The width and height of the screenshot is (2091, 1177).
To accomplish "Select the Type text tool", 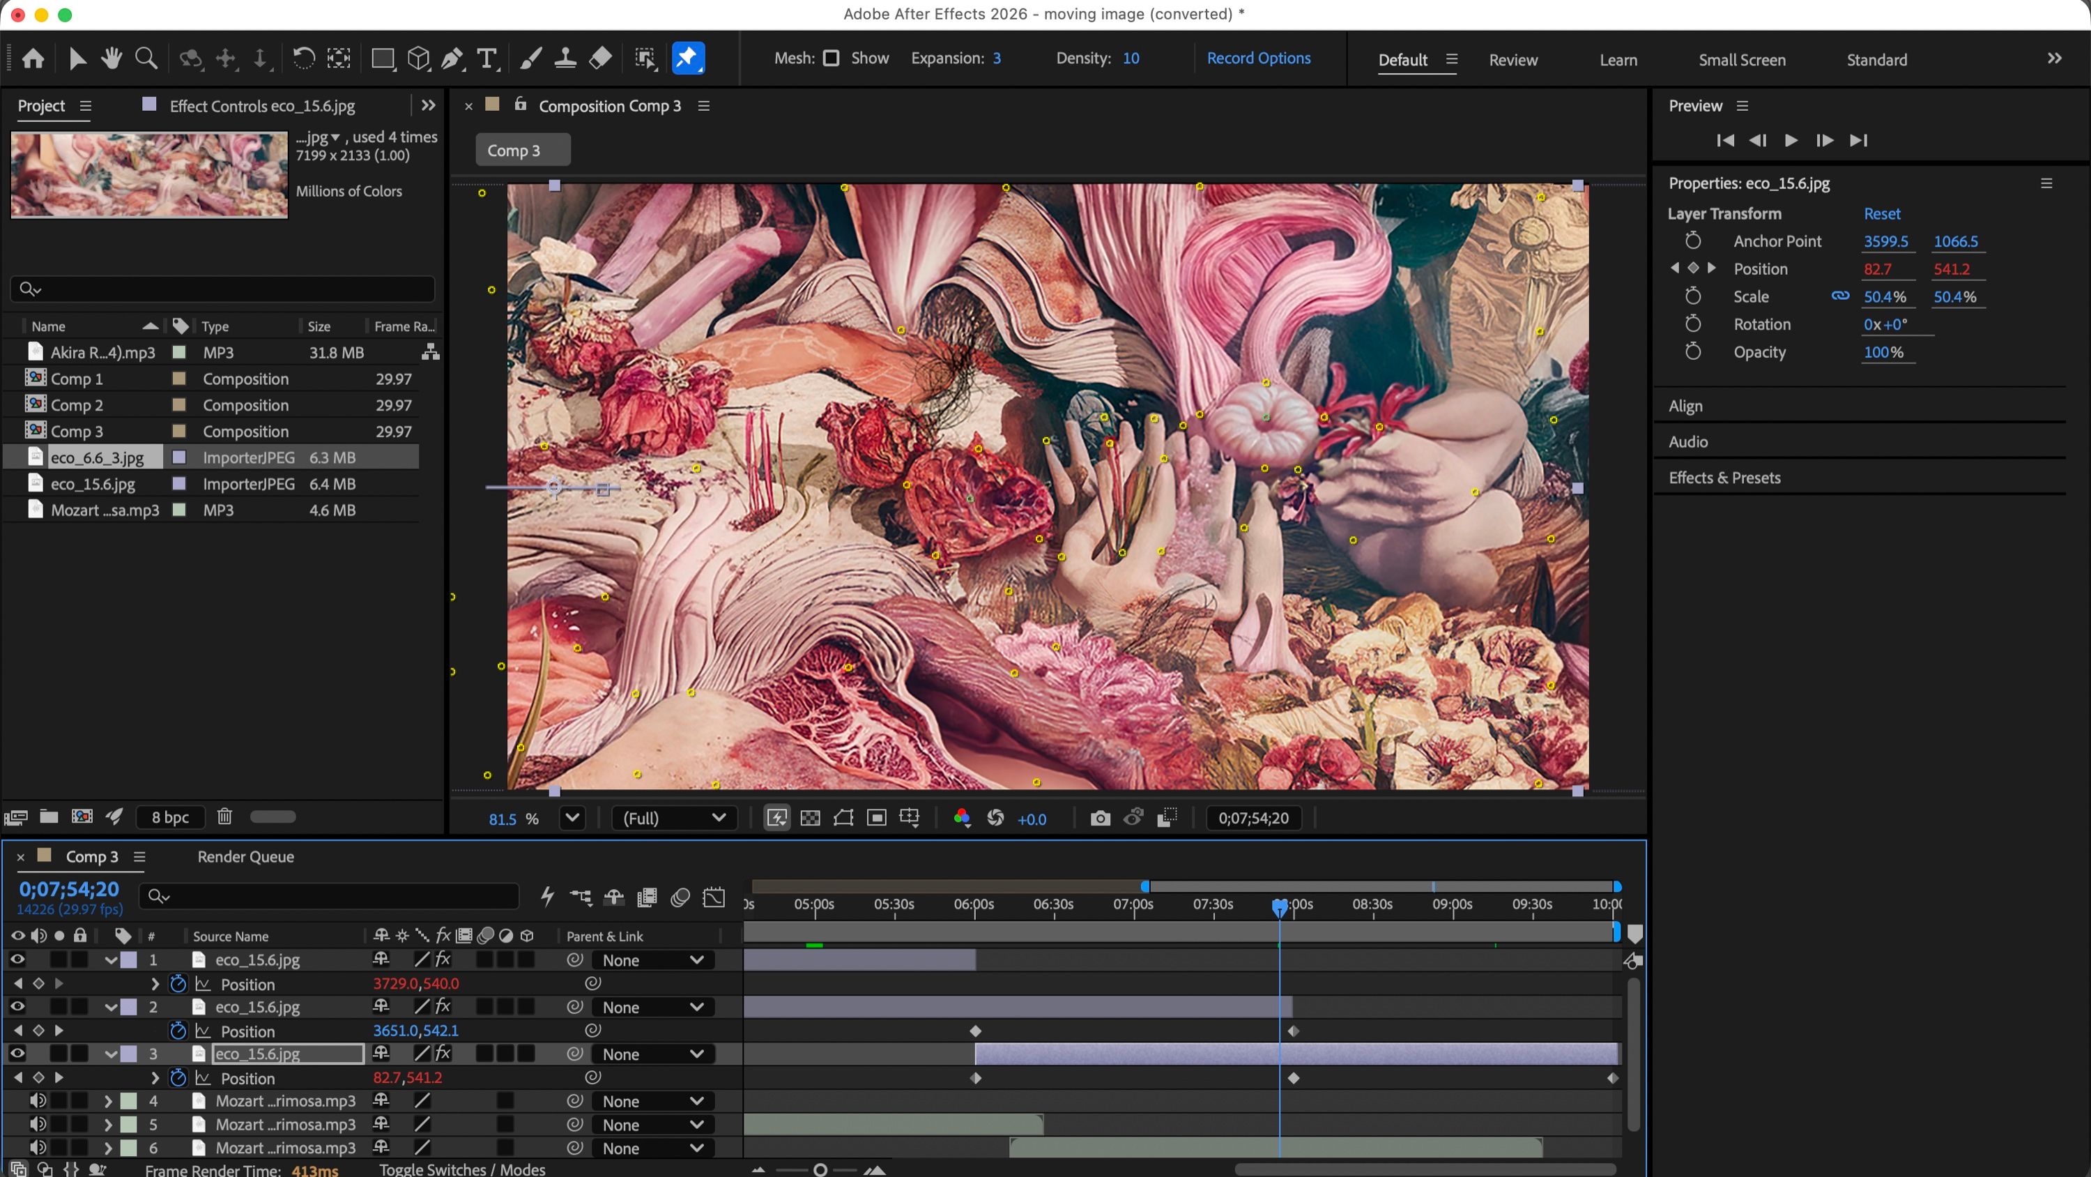I will tap(487, 59).
